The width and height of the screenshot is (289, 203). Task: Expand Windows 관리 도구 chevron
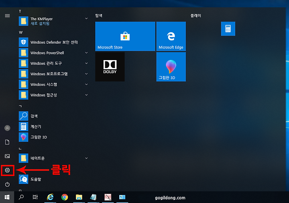[x=86, y=63]
